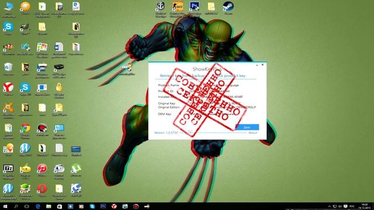This screenshot has height=210, width=374.
Task: Open the taskbar clock and date
Action: pos(365,206)
